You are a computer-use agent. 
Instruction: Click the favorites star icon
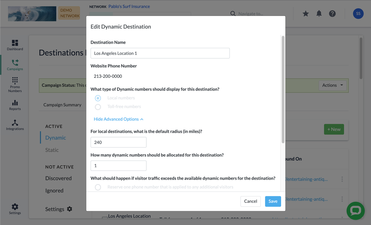(306, 14)
